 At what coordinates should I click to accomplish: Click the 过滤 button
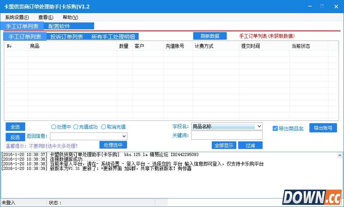(x=250, y=145)
